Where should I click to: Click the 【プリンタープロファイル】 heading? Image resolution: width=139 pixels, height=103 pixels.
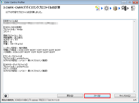point(13,56)
